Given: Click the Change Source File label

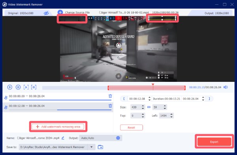Looking at the screenshot, I should pos(77,12).
